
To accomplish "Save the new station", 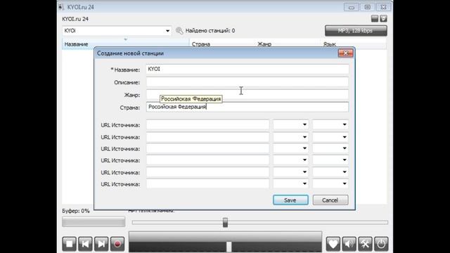I will (x=290, y=200).
